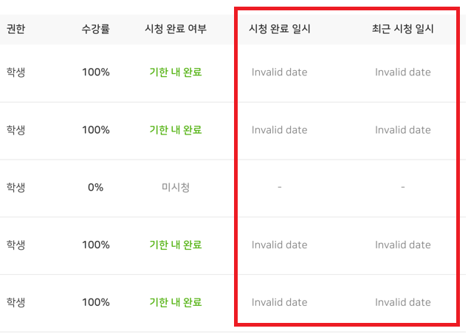Screen dimensions: 471x334
Task: Click 기한 내 완료 in the first row
Action: (176, 72)
